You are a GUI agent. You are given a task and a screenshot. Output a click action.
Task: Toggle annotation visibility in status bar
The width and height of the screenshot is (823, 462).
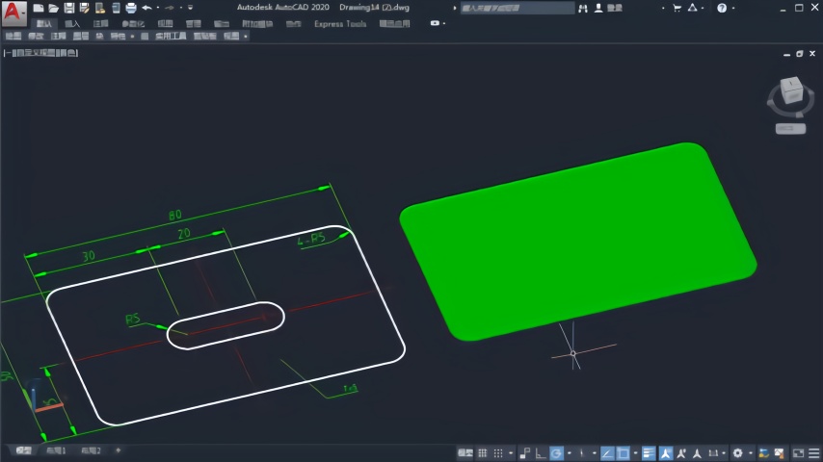(x=666, y=453)
